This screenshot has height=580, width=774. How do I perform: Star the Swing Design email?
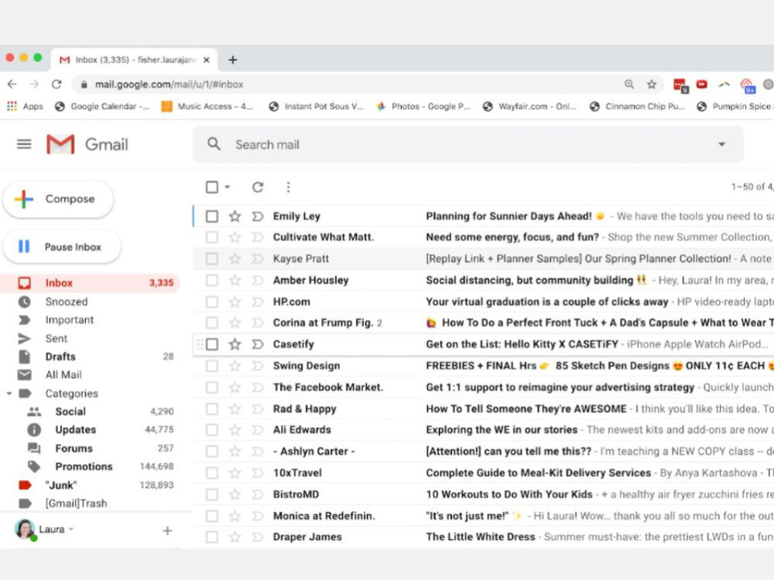pos(235,366)
